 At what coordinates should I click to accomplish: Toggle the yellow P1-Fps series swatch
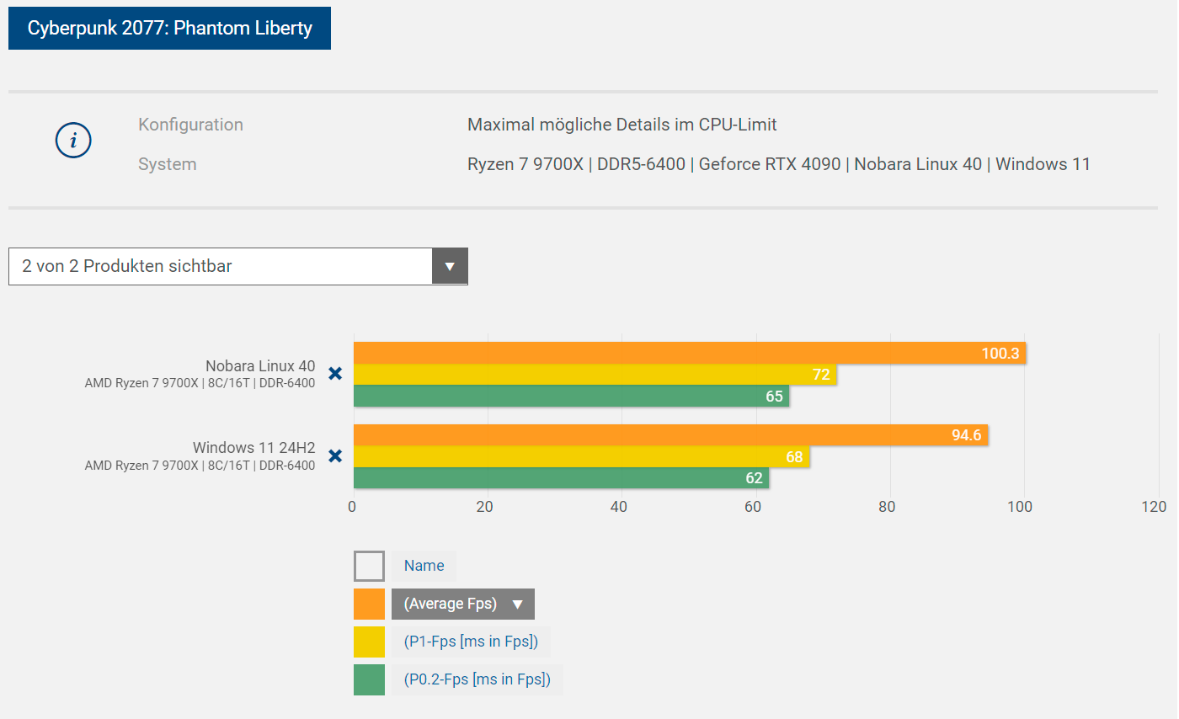(x=369, y=642)
